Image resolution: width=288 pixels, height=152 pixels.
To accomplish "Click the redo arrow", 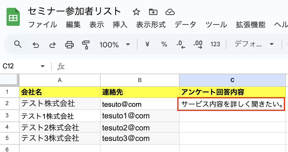I will point(52,45).
